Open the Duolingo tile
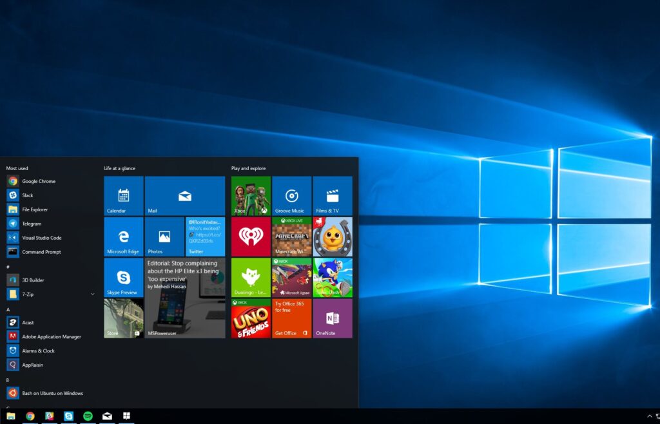660x424 pixels. tap(251, 278)
